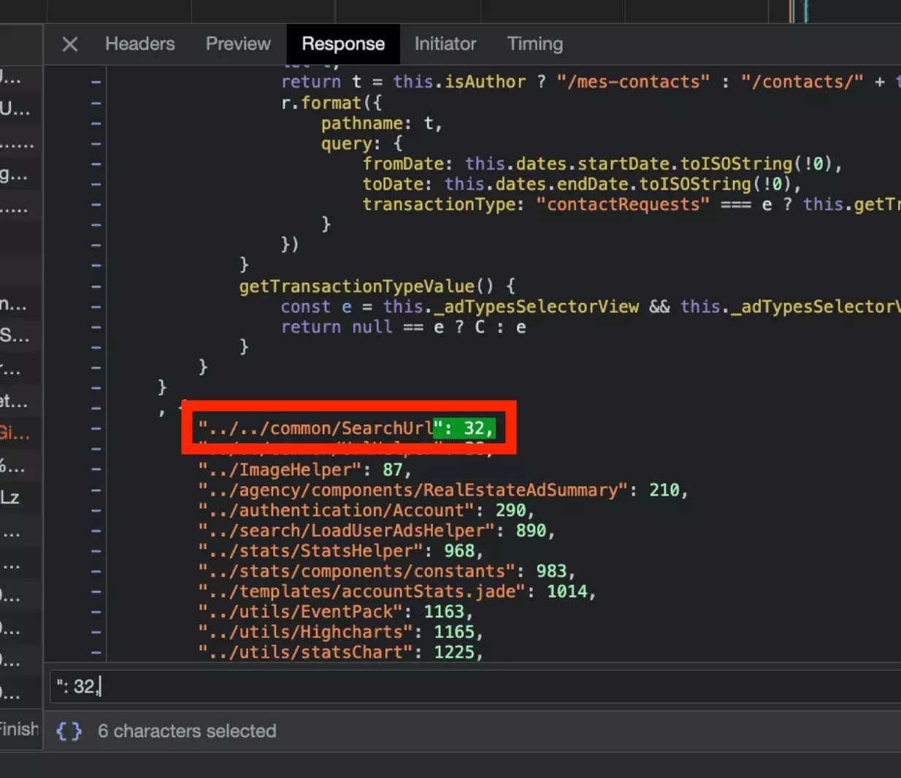Collapse the toDate line fold marker
Viewport: 901px width, 778px height.
pyautogui.click(x=95, y=184)
